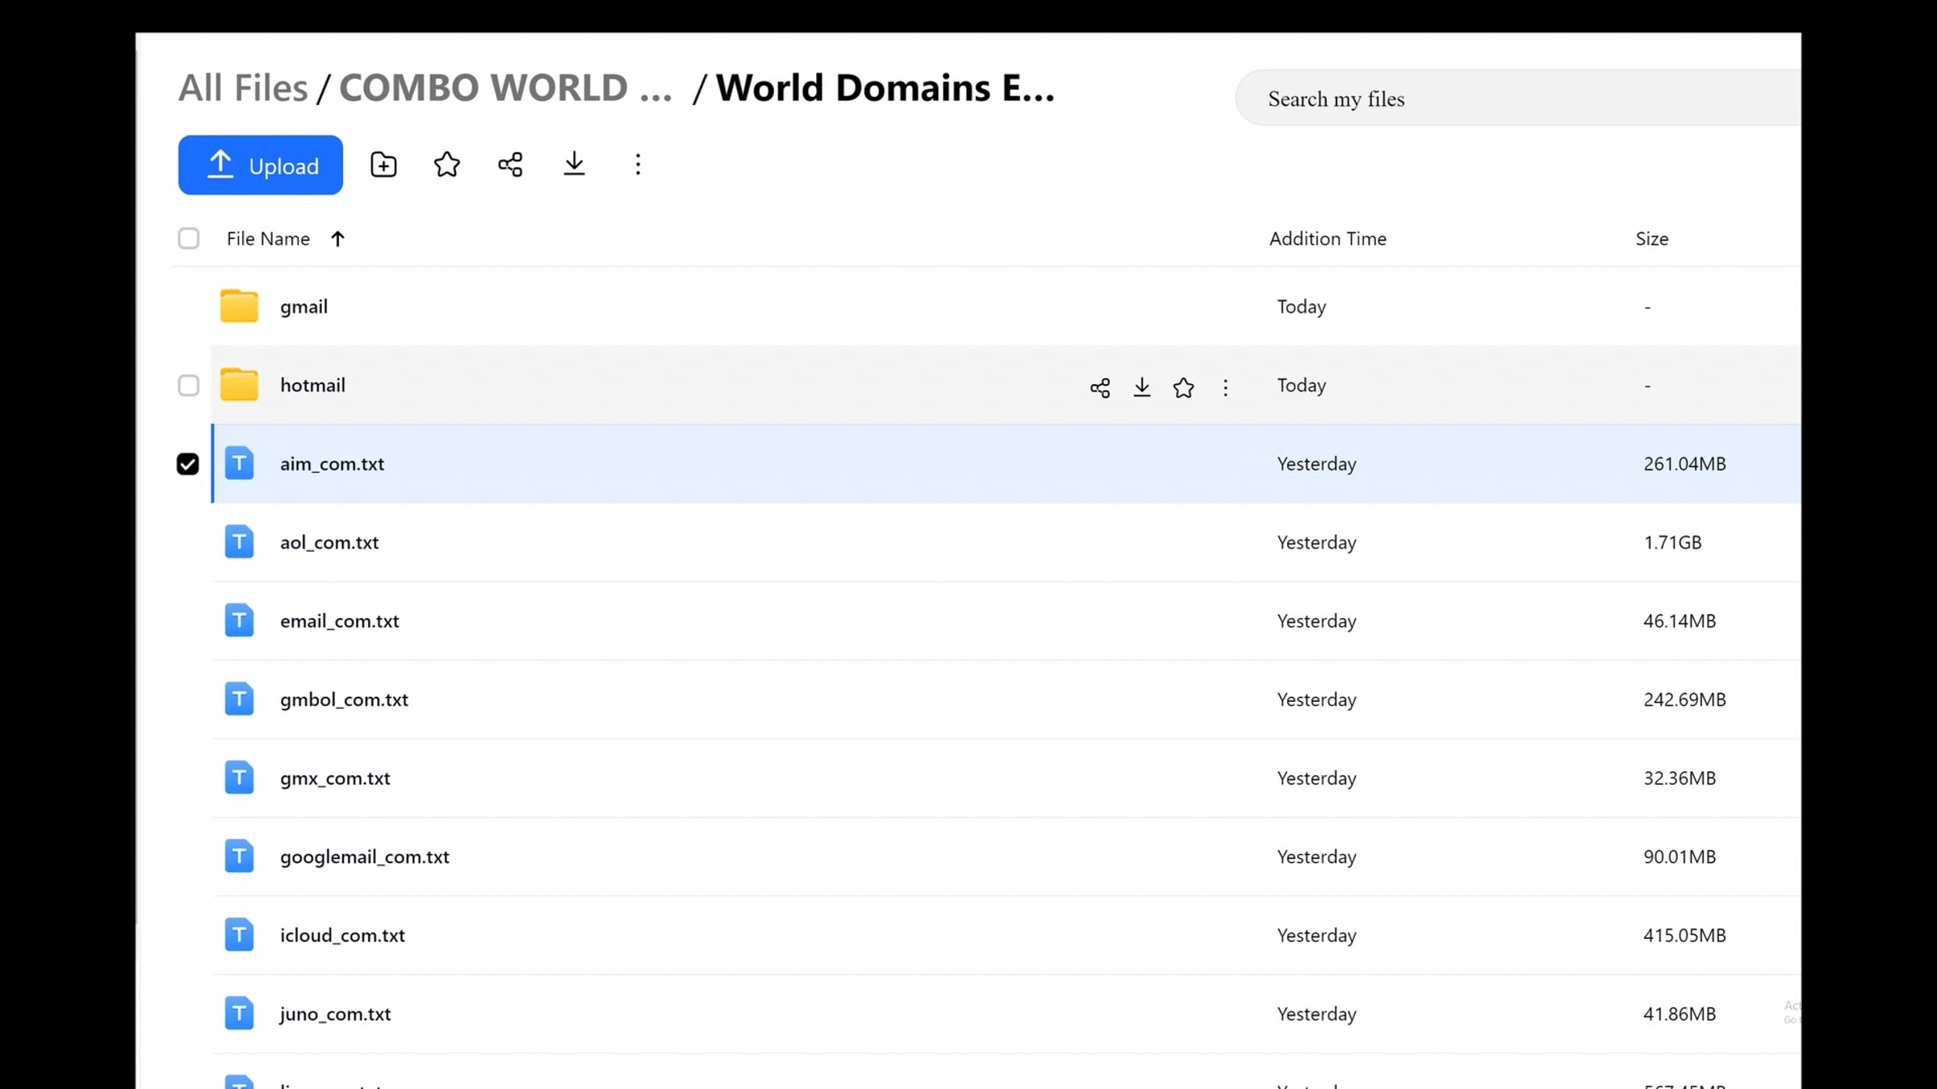Download the hotmail folder

1142,388
